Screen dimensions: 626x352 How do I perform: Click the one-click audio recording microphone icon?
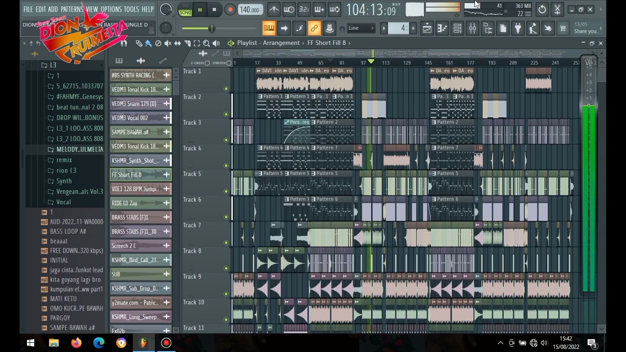[533, 28]
